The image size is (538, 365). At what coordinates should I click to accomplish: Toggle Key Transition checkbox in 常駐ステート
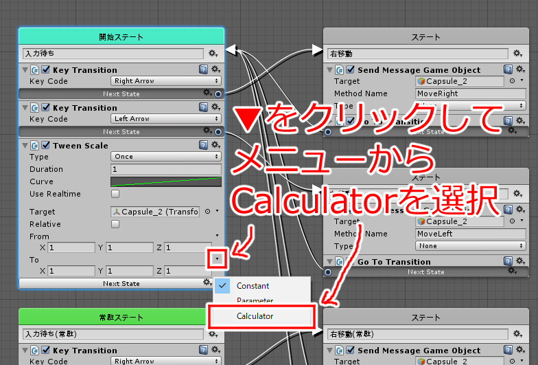[45, 351]
